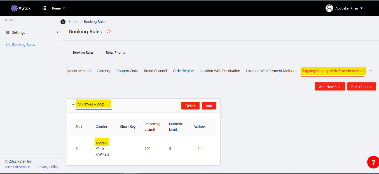Click the Add New Rule button
This screenshot has width=379, height=174.
click(330, 87)
